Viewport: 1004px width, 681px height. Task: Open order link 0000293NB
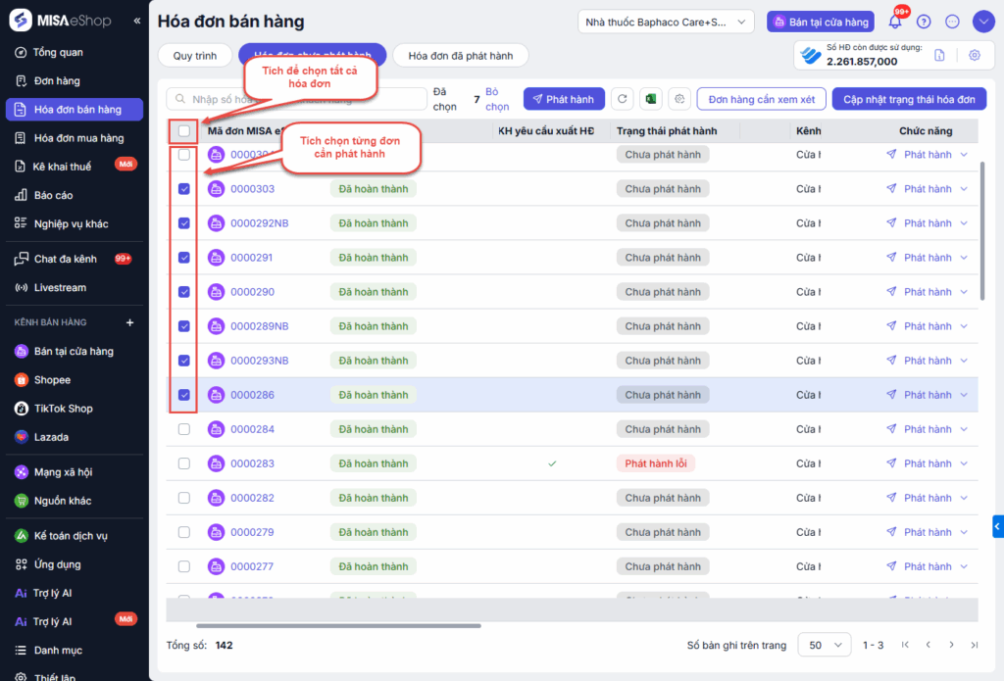pyautogui.click(x=259, y=361)
